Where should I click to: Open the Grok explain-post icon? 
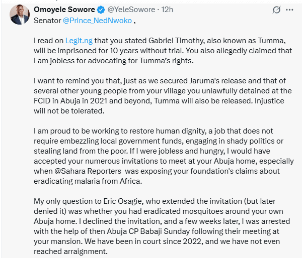coord(276,10)
